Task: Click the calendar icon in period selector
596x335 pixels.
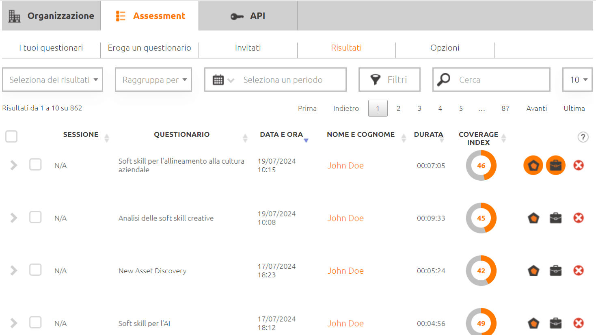Action: click(x=218, y=80)
